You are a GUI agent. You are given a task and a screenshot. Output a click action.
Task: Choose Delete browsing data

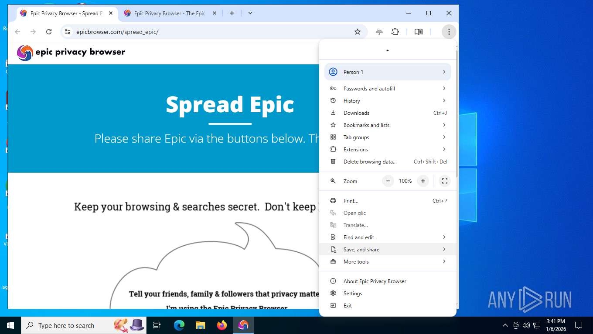pyautogui.click(x=388, y=161)
